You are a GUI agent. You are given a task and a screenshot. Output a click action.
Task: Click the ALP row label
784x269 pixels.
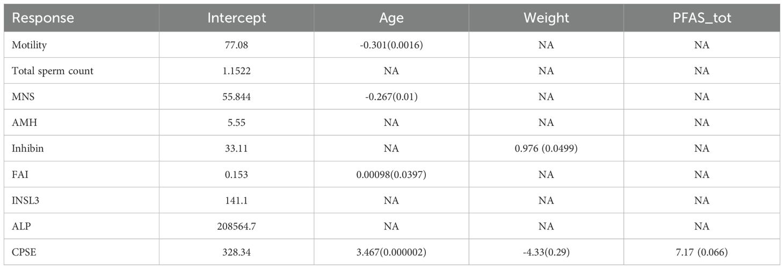pos(20,226)
